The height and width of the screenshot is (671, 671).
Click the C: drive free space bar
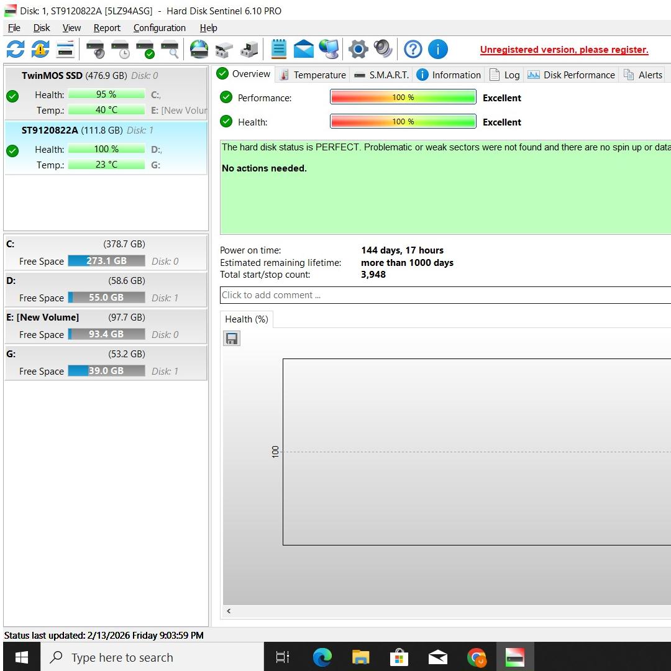106,261
